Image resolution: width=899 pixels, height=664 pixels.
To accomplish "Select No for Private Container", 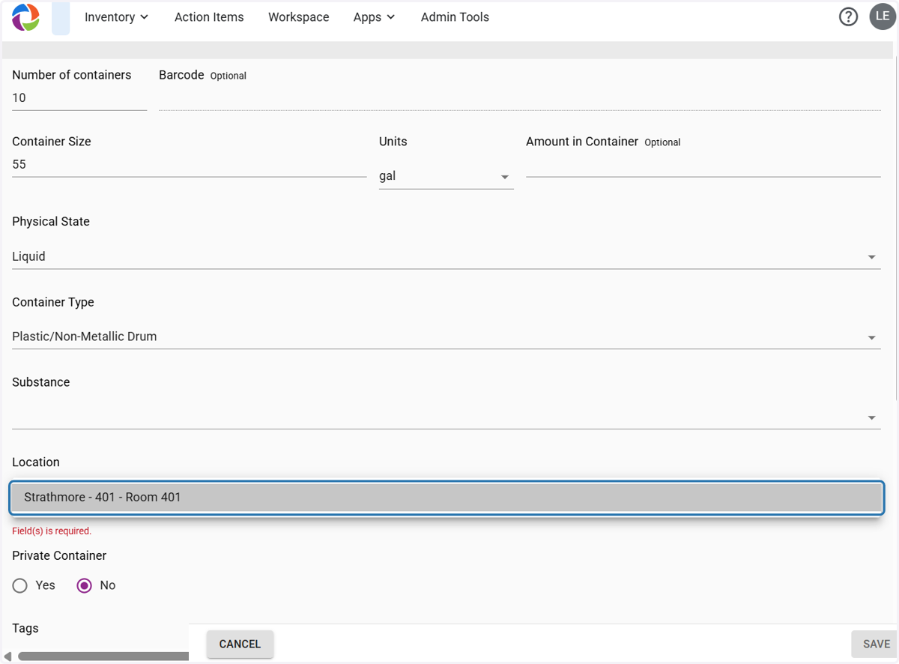I will click(x=85, y=585).
